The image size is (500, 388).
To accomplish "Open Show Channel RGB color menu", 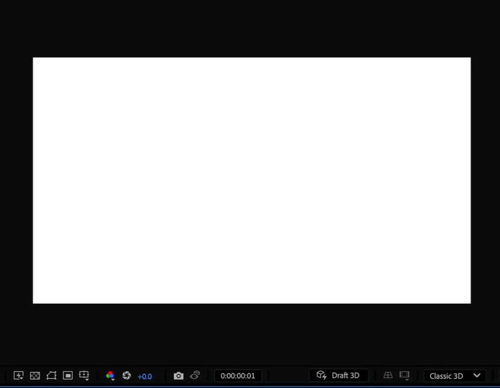I will click(110, 376).
